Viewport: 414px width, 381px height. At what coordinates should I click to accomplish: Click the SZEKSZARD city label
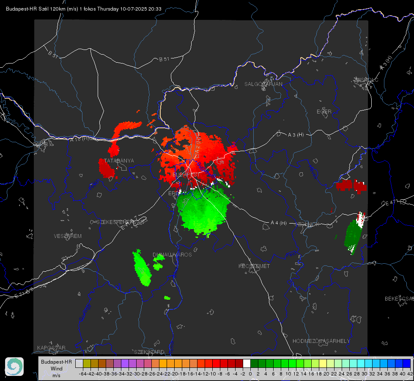pyautogui.click(x=149, y=352)
